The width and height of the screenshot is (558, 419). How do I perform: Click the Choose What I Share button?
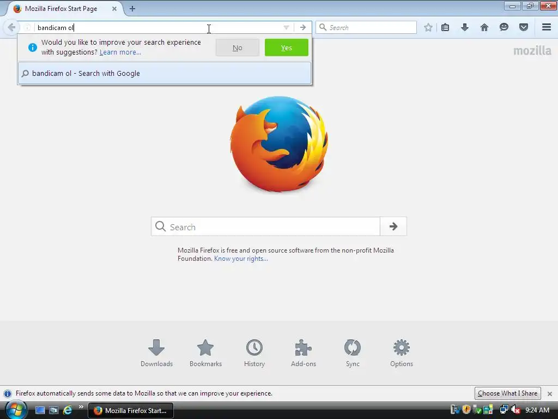pyautogui.click(x=507, y=393)
